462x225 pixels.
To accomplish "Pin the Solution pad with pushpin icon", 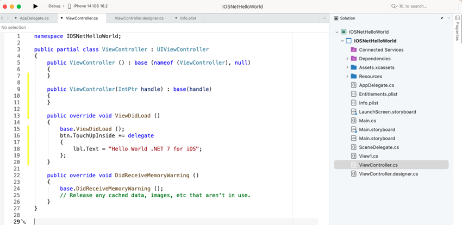I will point(442,18).
